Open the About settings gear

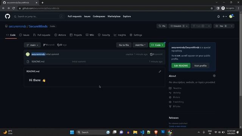(x=214, y=76)
